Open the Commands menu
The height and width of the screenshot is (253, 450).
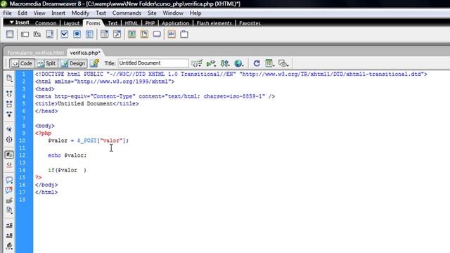tap(127, 13)
